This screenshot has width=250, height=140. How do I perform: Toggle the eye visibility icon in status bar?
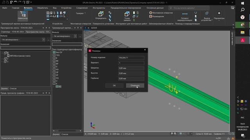pyautogui.click(x=180, y=134)
